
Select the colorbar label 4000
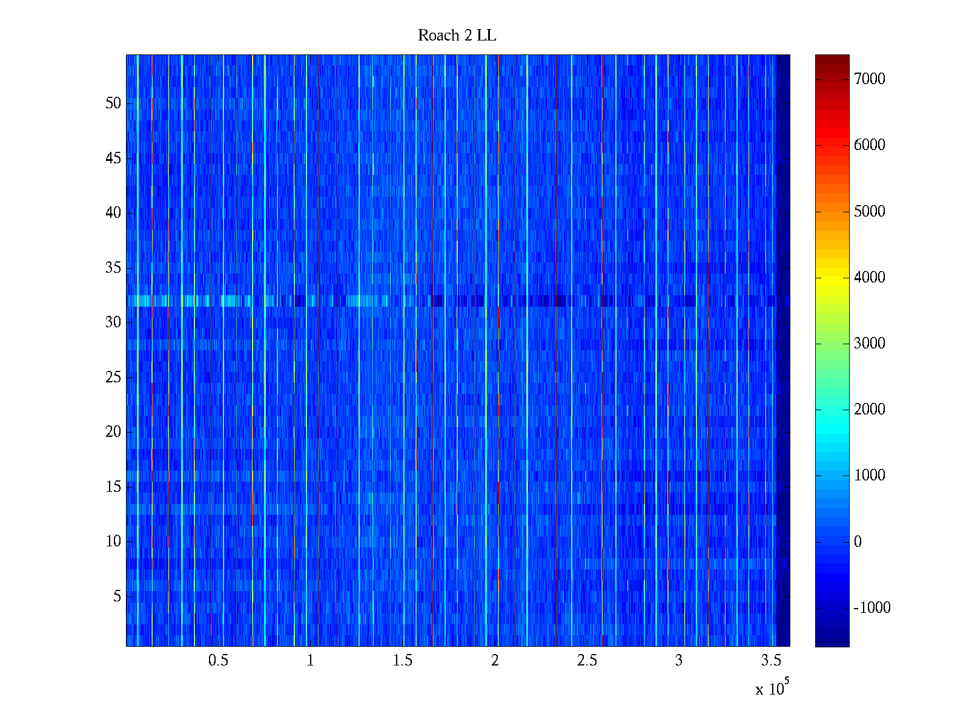869,278
